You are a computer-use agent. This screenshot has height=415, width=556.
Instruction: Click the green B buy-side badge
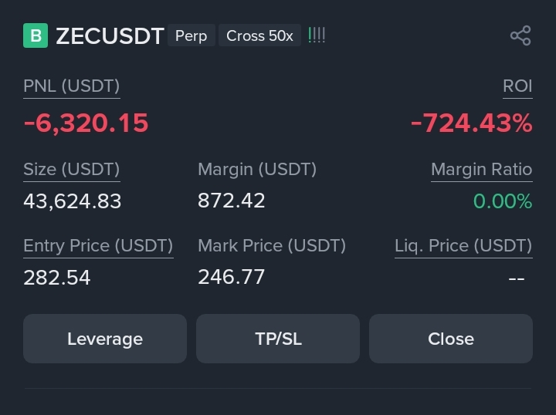click(x=36, y=35)
